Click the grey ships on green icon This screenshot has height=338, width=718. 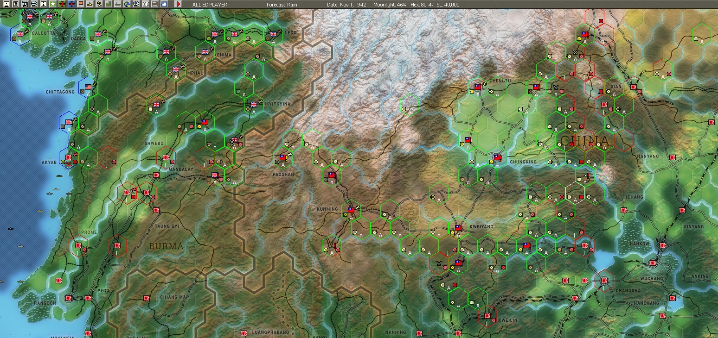click(118, 4)
